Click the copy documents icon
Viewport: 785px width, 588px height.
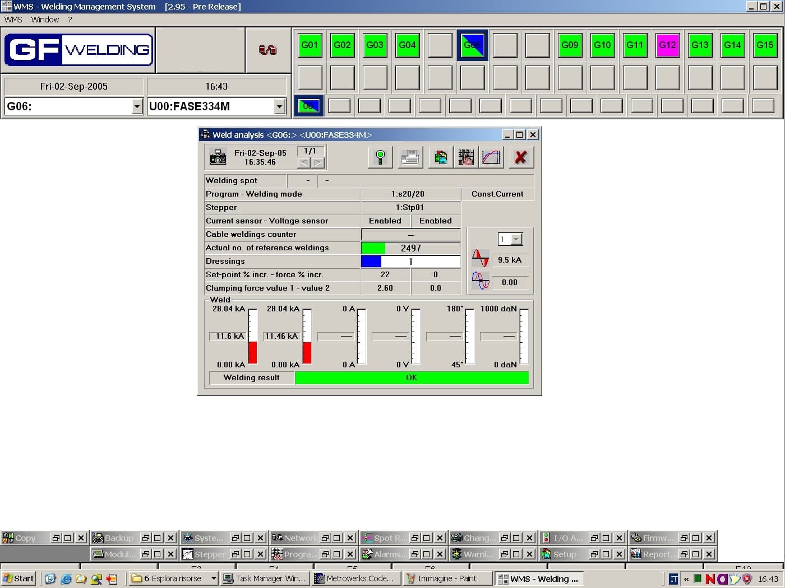pyautogui.click(x=441, y=157)
